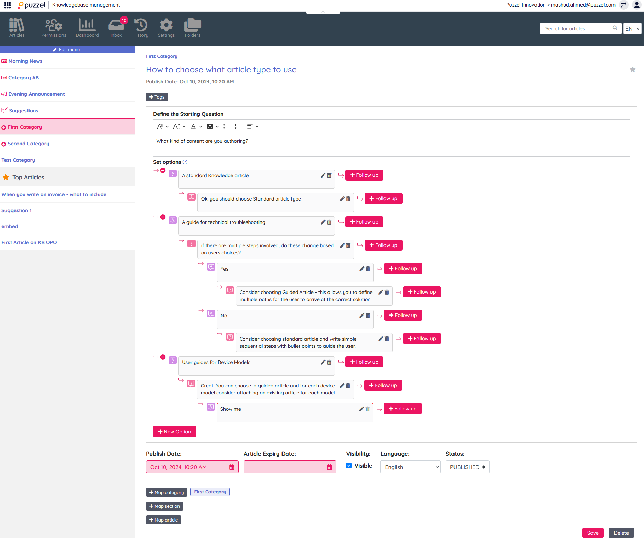Delete the 'A standard Knowledge article' option
This screenshot has width=644, height=538.
click(330, 175)
